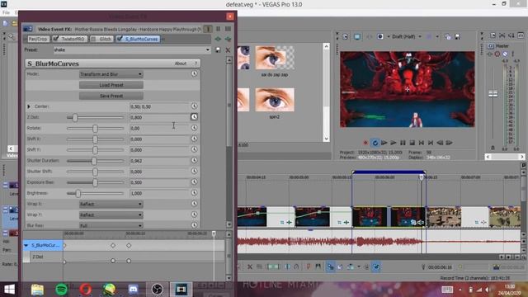Click the Go to Start transport button
The image size is (528, 297).
(x=422, y=143)
